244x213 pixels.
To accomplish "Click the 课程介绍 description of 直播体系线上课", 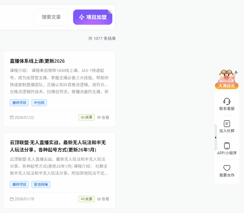I will [59, 81].
